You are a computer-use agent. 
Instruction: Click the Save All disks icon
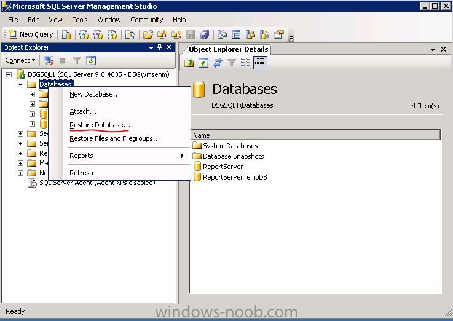[205, 34]
